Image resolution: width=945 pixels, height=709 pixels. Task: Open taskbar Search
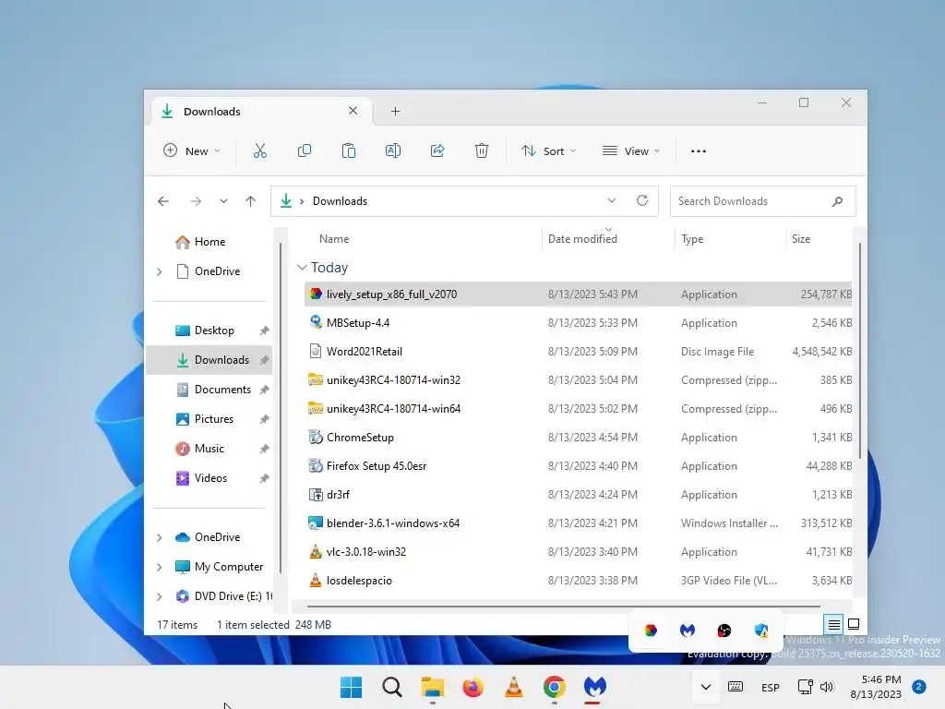391,687
